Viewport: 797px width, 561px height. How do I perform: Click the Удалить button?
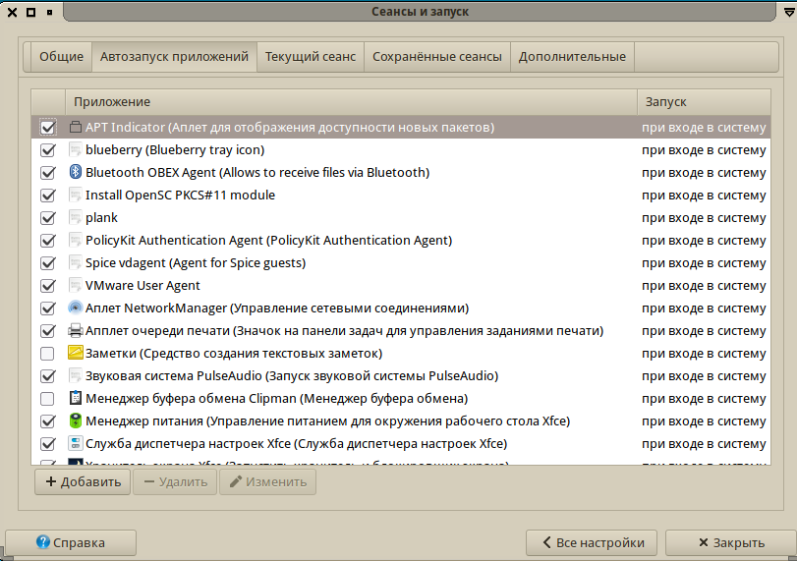point(175,481)
